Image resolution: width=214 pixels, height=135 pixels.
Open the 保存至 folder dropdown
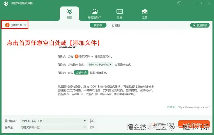point(53,127)
